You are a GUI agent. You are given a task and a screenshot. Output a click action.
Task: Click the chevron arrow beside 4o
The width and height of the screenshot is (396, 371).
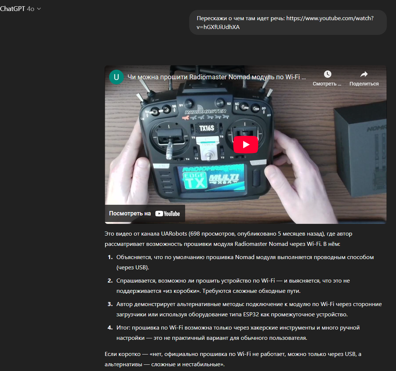click(39, 9)
